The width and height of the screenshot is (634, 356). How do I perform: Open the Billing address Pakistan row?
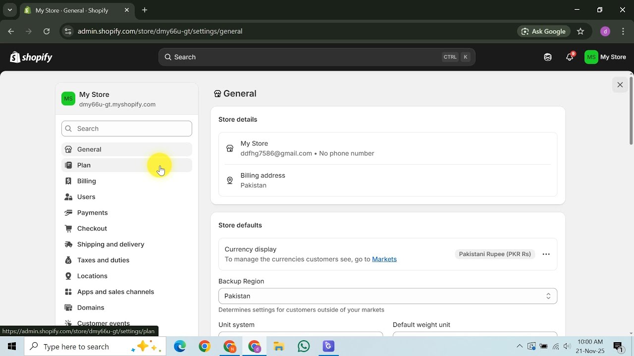tap(388, 180)
